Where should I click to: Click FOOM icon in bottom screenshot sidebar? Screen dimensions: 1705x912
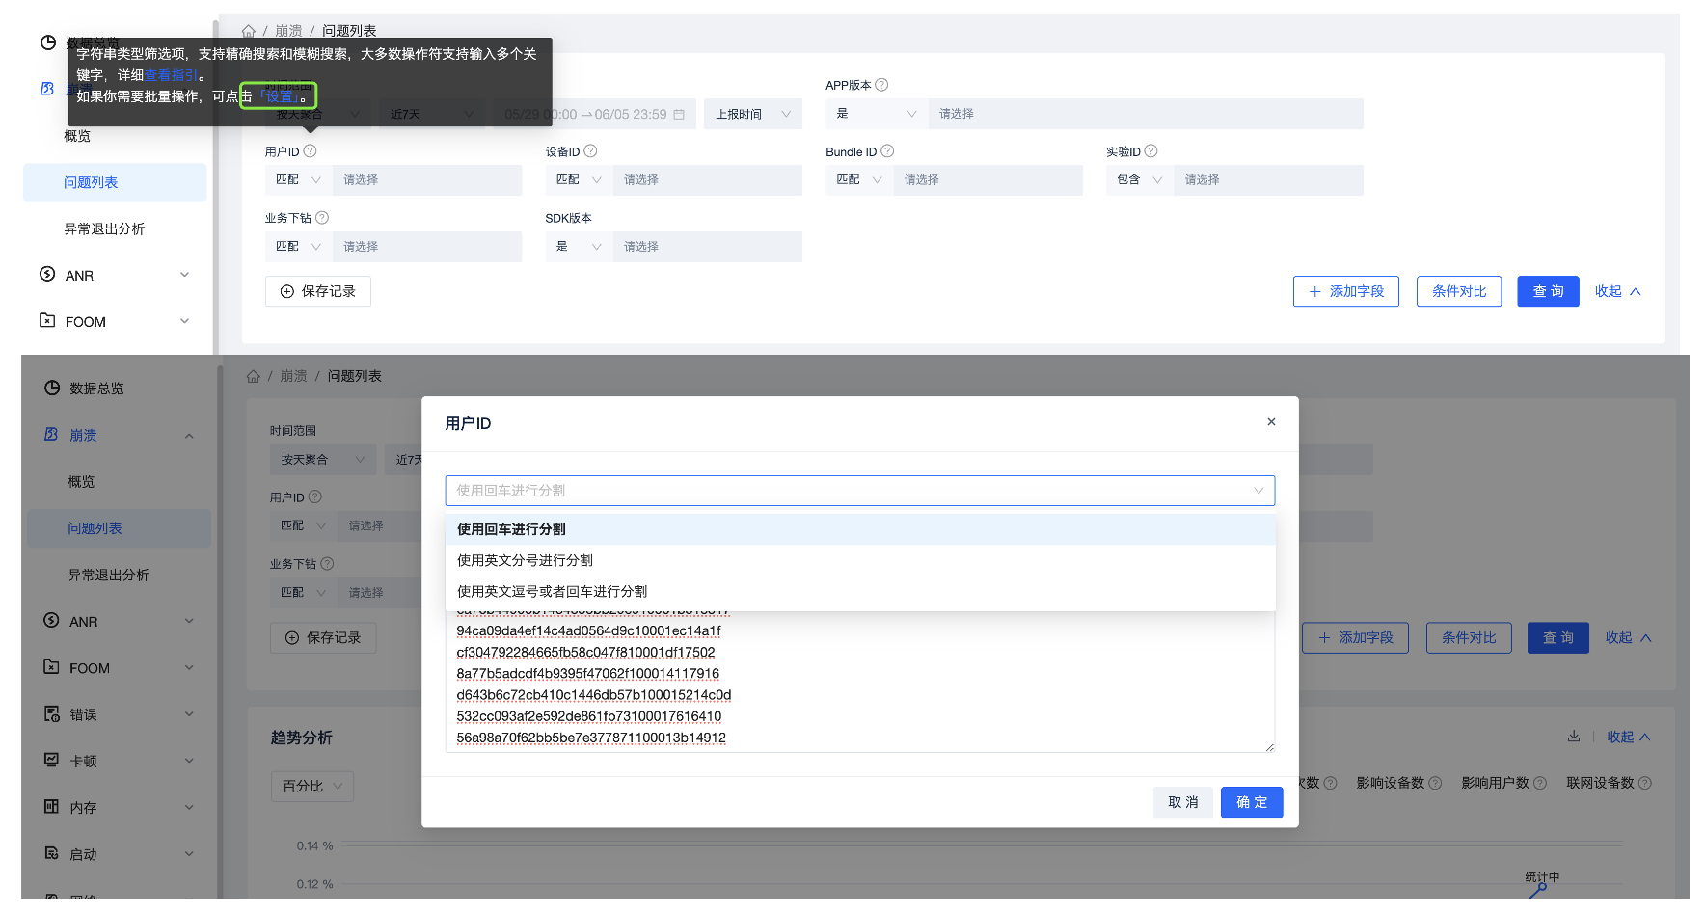pos(51,666)
